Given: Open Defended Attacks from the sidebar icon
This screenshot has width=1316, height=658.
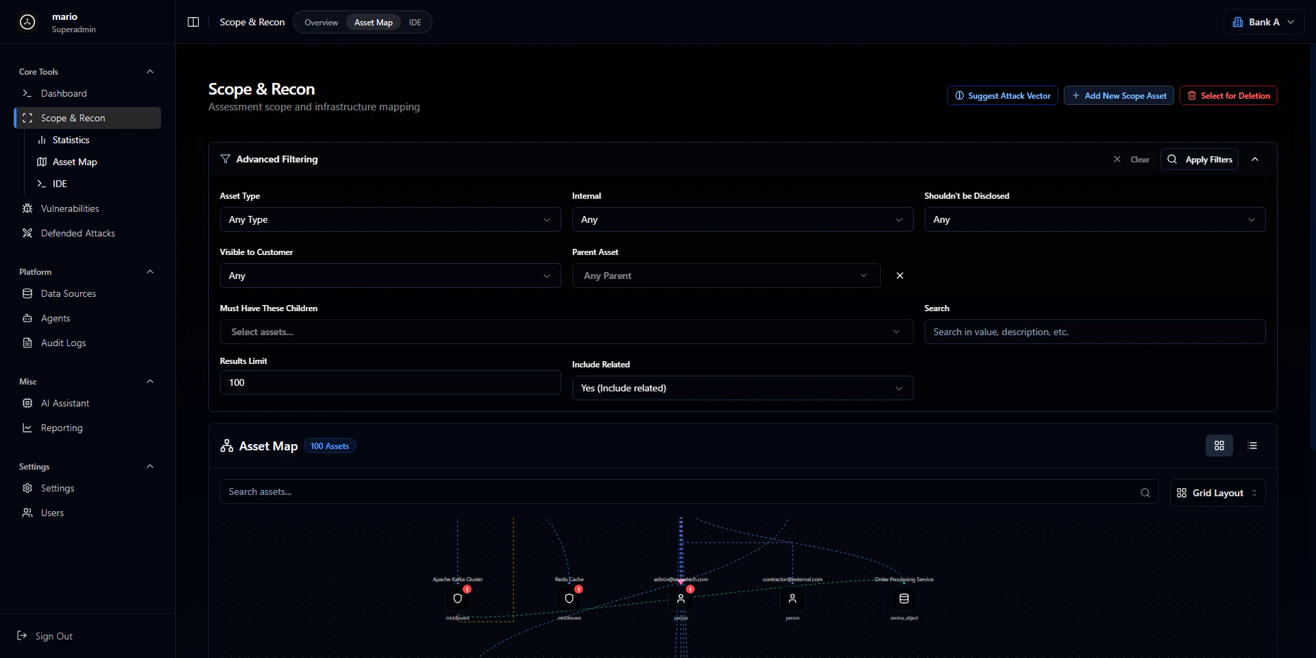Looking at the screenshot, I should (x=27, y=233).
